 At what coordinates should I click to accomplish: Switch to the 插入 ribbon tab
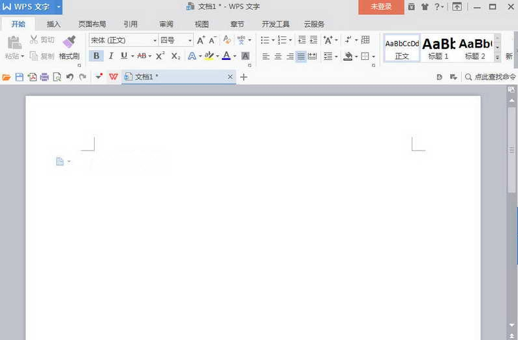tap(53, 24)
